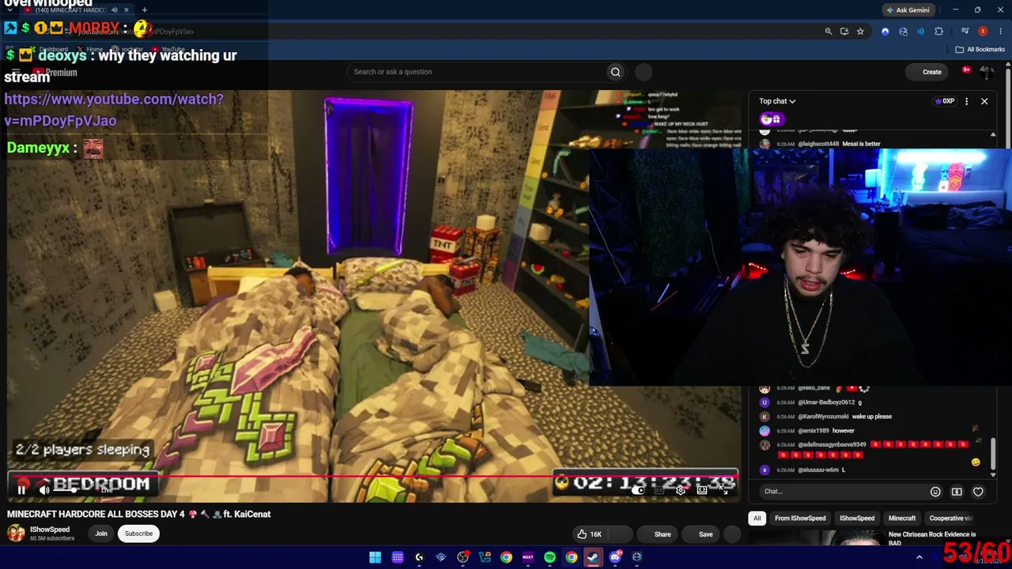The height and width of the screenshot is (569, 1012).
Task: Open the 0XP crown badge in chat
Action: [x=945, y=101]
